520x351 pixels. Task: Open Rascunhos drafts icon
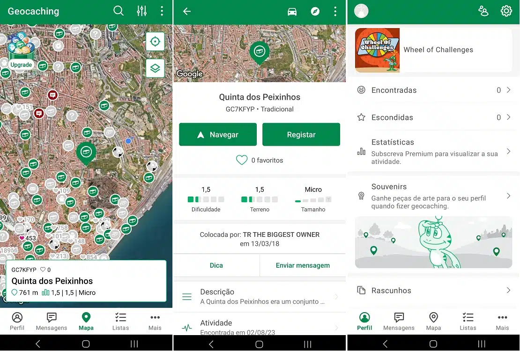click(361, 290)
